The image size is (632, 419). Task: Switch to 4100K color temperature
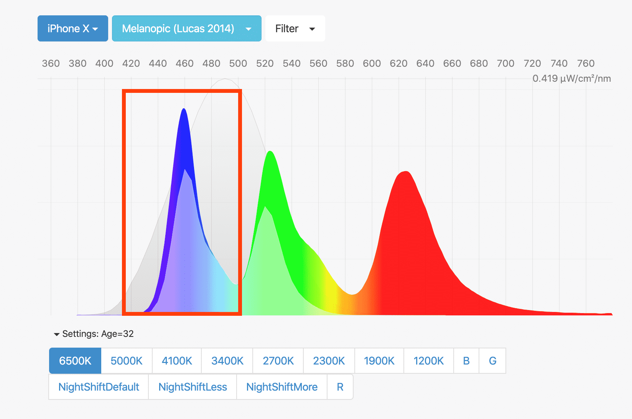pyautogui.click(x=177, y=361)
